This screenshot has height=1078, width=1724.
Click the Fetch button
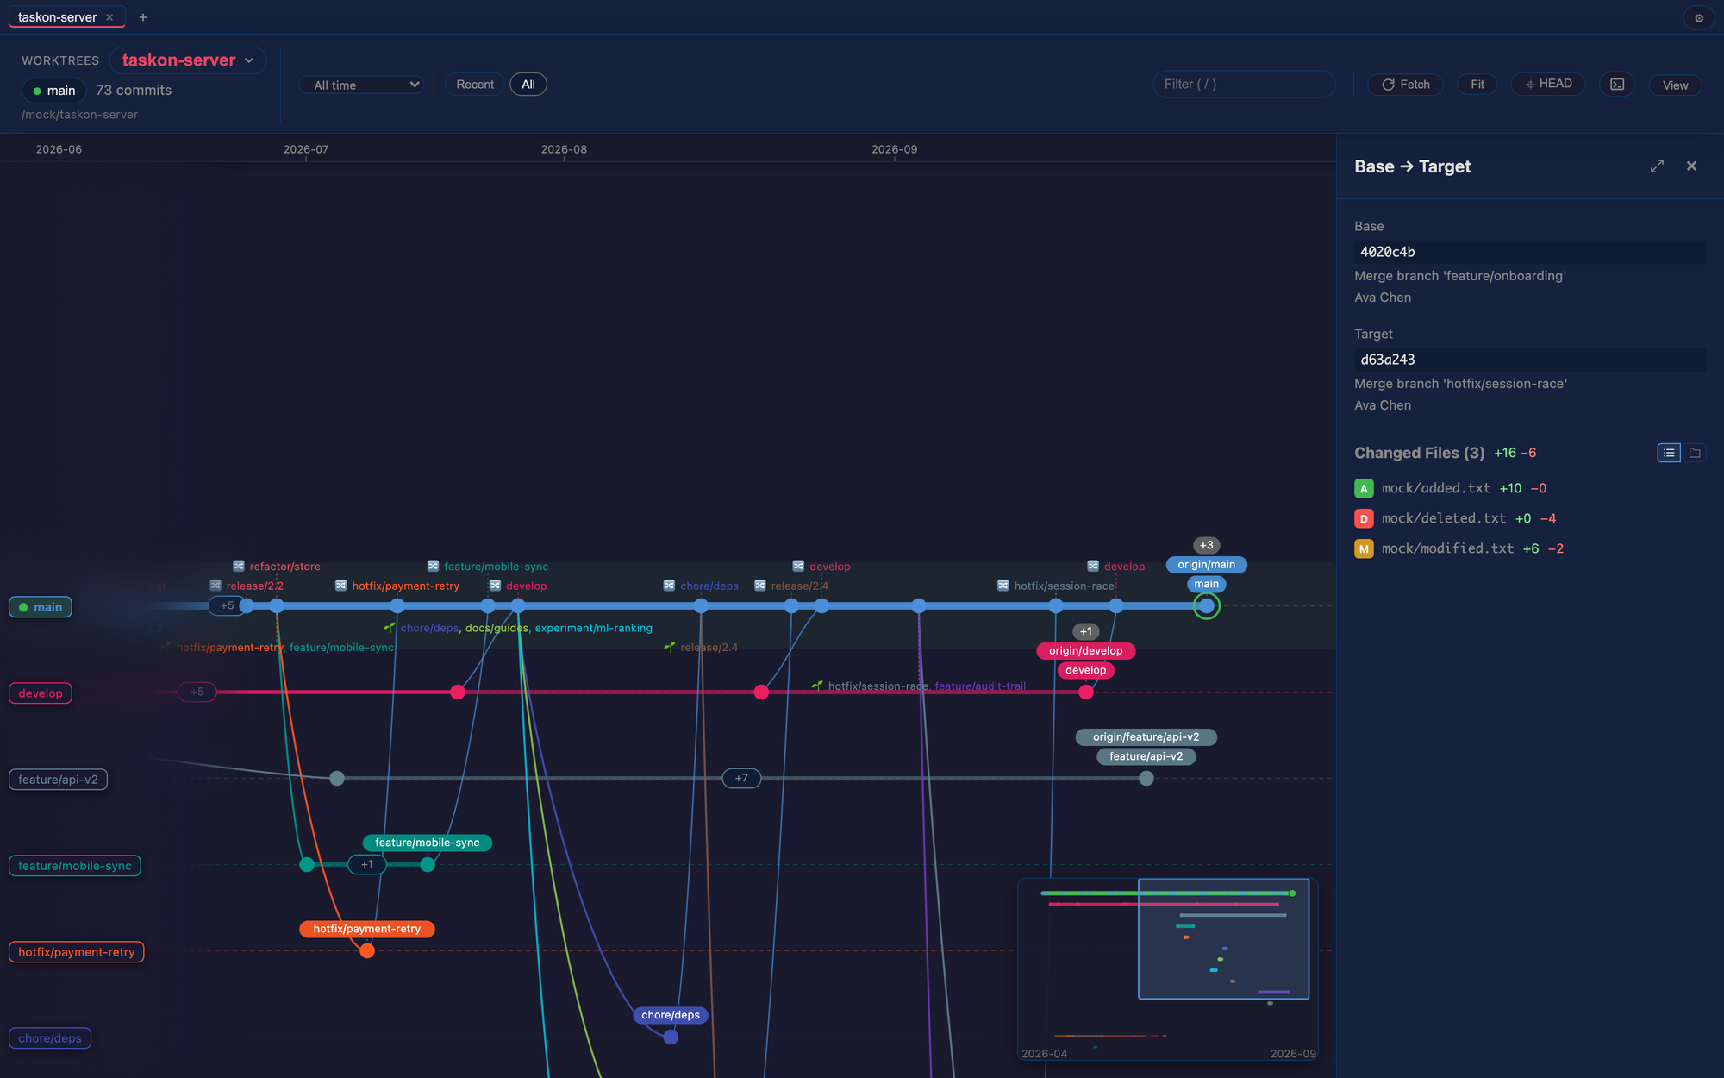1406,85
